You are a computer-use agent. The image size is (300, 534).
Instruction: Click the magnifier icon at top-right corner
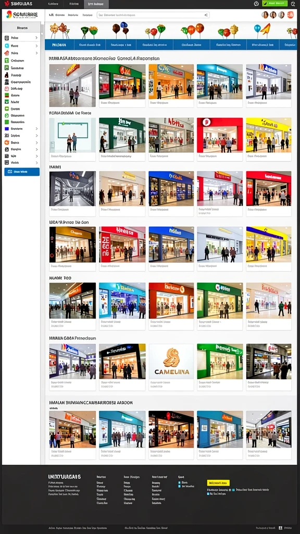(293, 4)
